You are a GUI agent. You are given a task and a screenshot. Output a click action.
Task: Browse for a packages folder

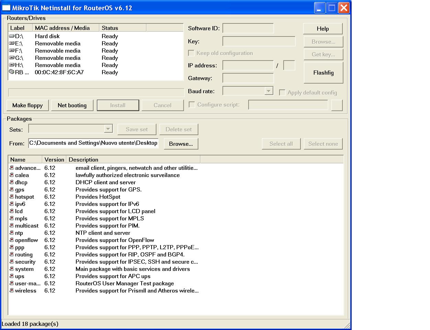[x=181, y=144]
